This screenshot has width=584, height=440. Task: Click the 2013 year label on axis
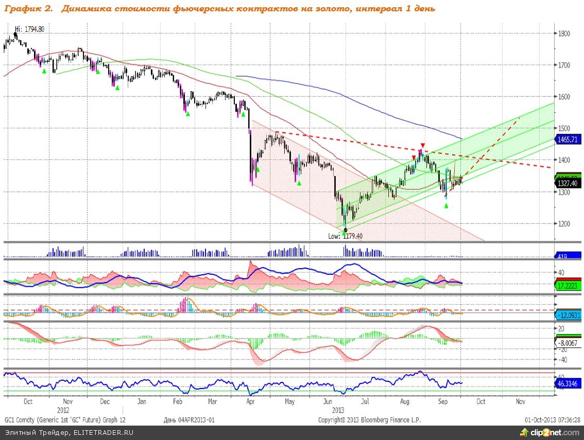pyautogui.click(x=338, y=410)
